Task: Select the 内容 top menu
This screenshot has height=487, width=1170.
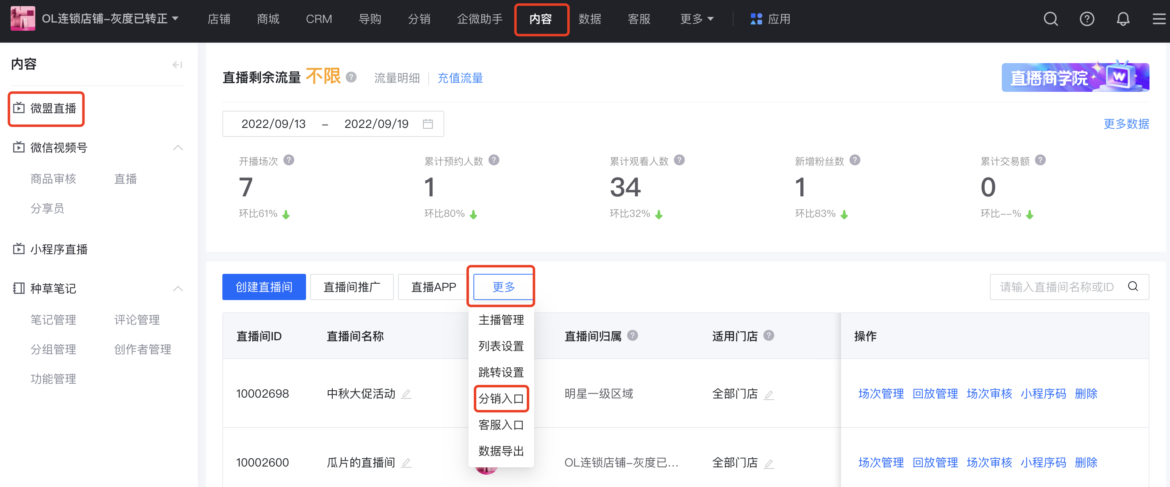Action: [x=541, y=19]
